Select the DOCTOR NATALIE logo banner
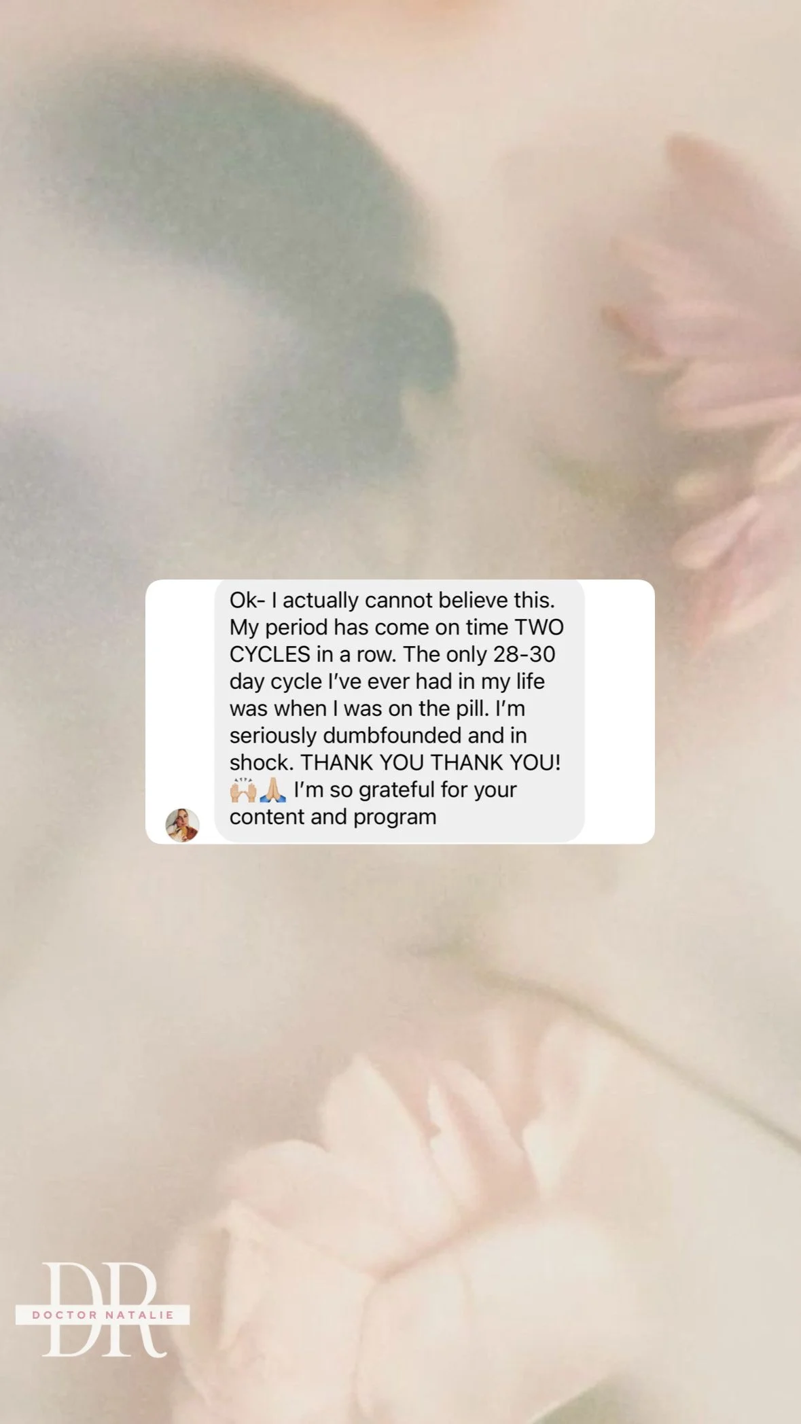Viewport: 801px width, 1424px height. (103, 1315)
